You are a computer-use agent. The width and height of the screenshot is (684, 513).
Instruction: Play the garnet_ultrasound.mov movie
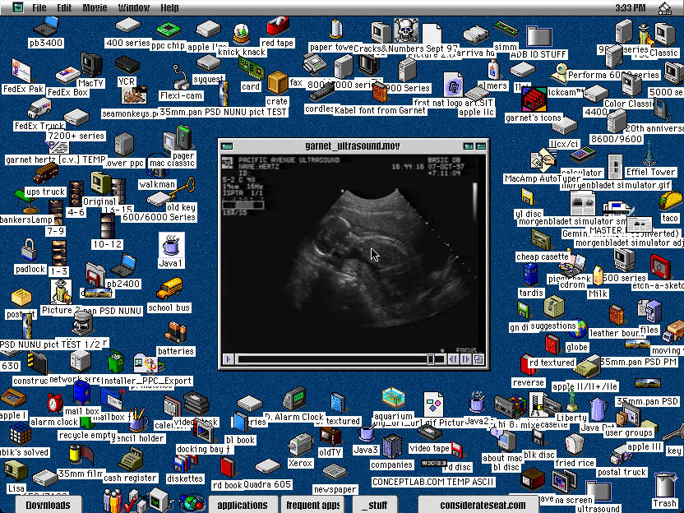(229, 358)
